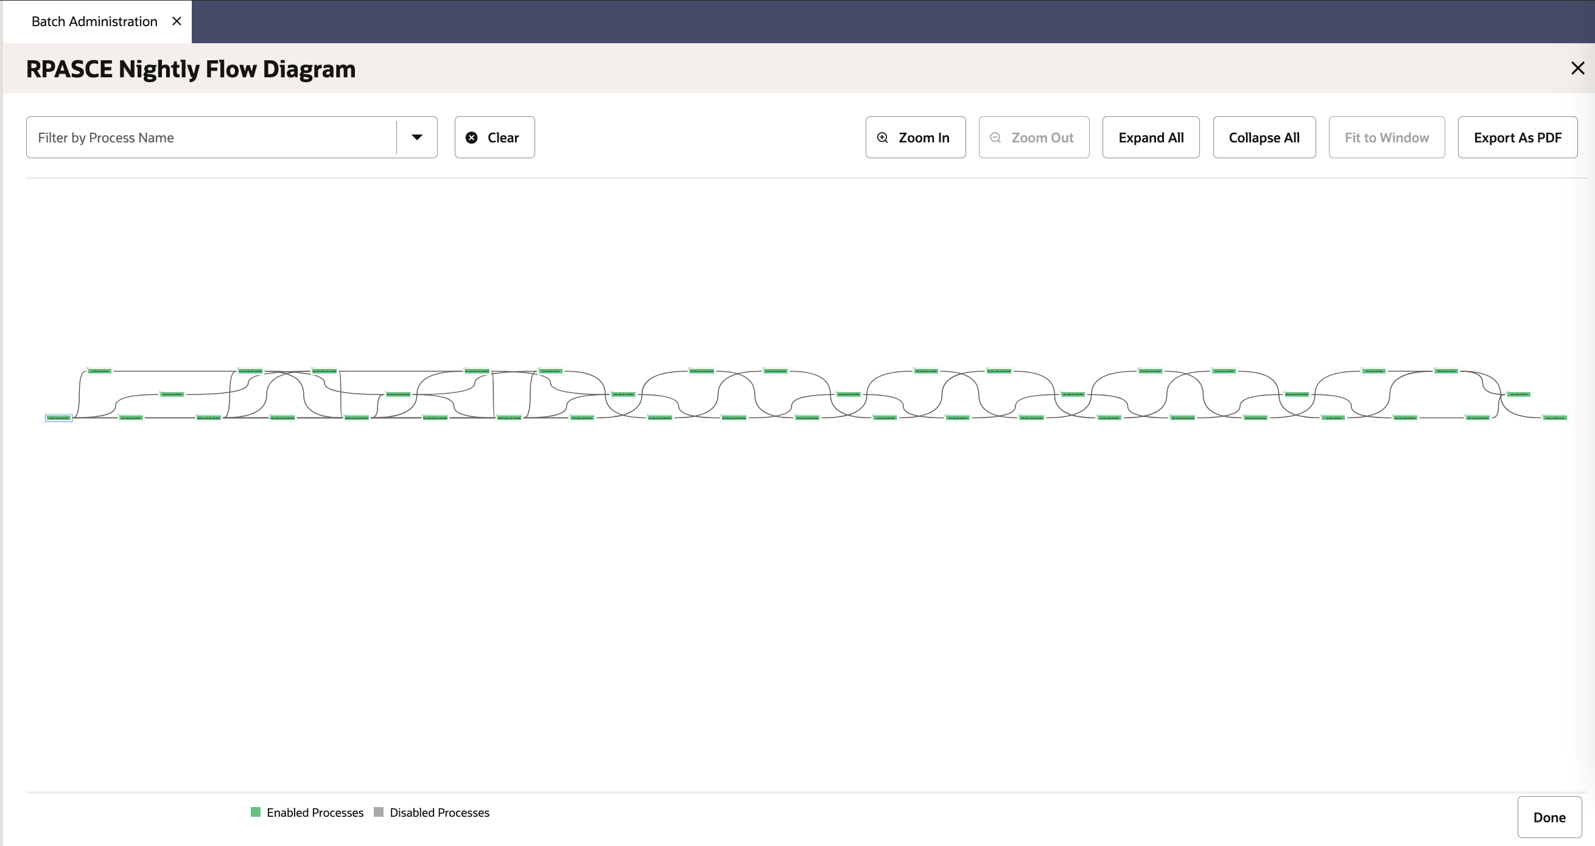
Task: Select the first node in the diagram's top row
Action: point(100,371)
